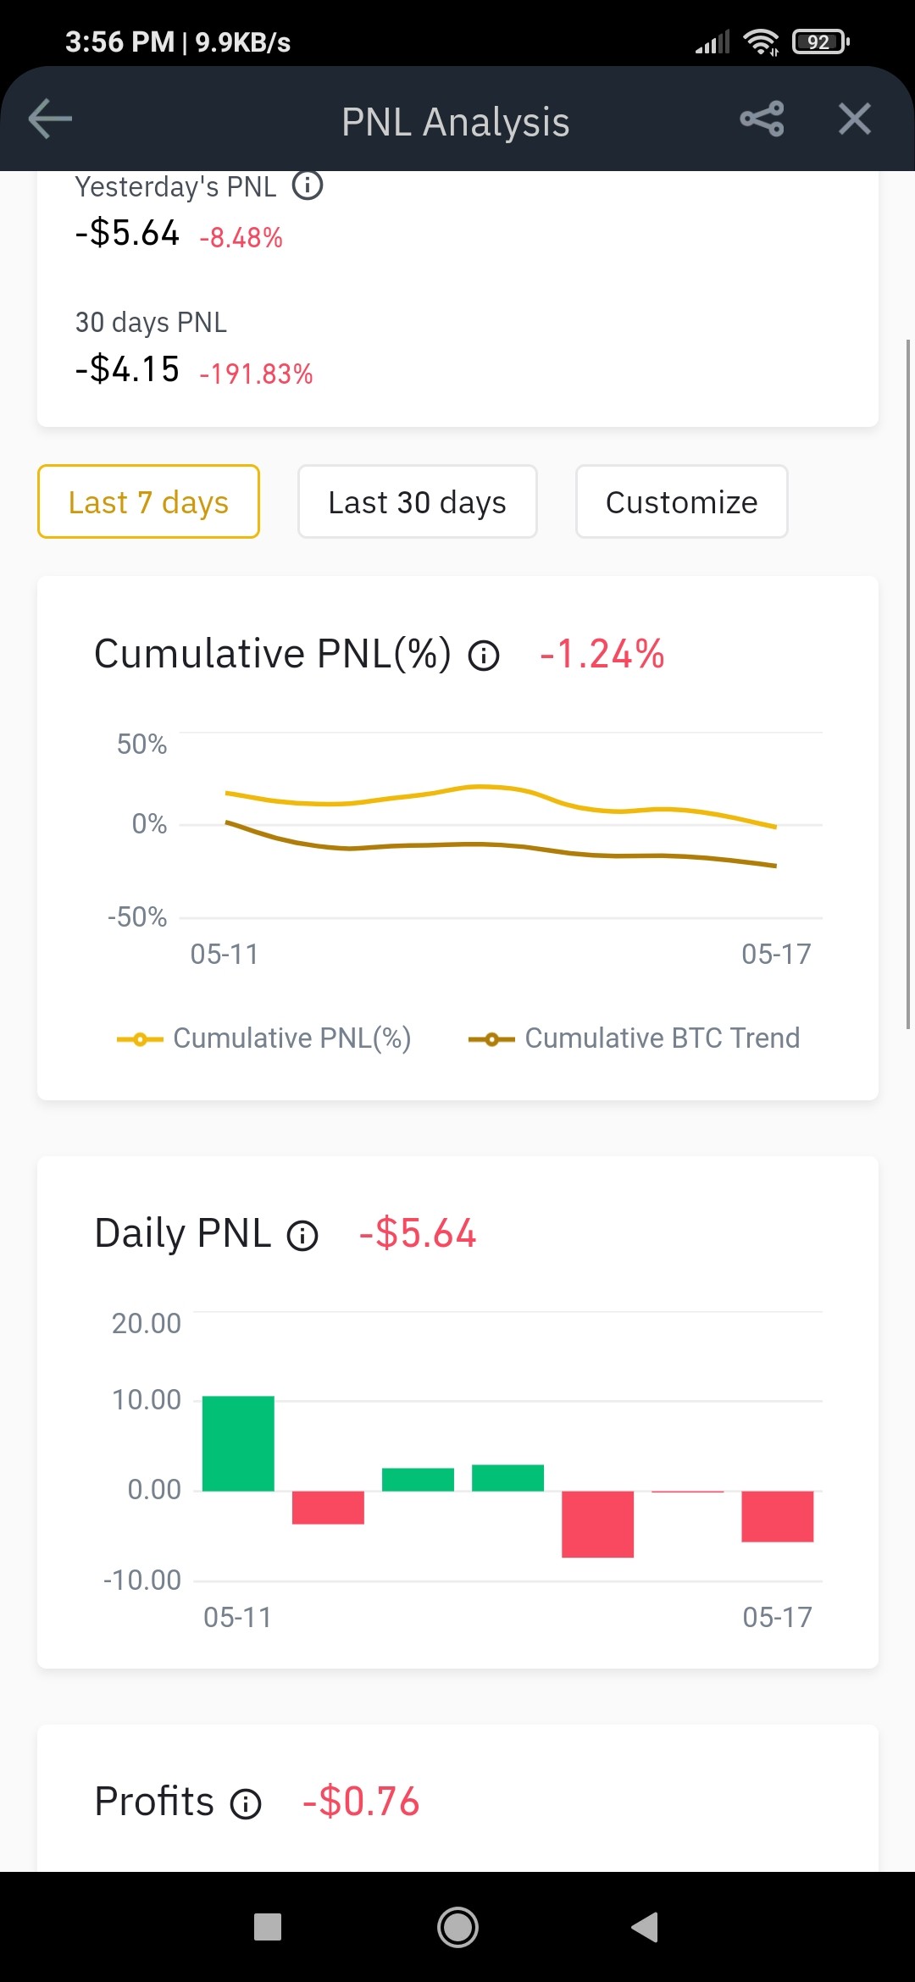Screen dimensions: 915x1982
Task: Open the share icon in header
Action: pyautogui.click(x=762, y=119)
